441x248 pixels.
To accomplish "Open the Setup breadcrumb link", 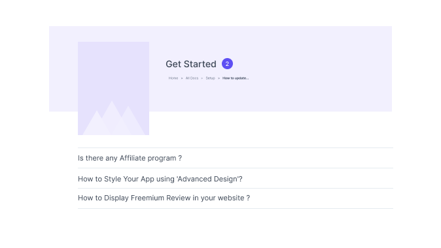I will point(211,78).
